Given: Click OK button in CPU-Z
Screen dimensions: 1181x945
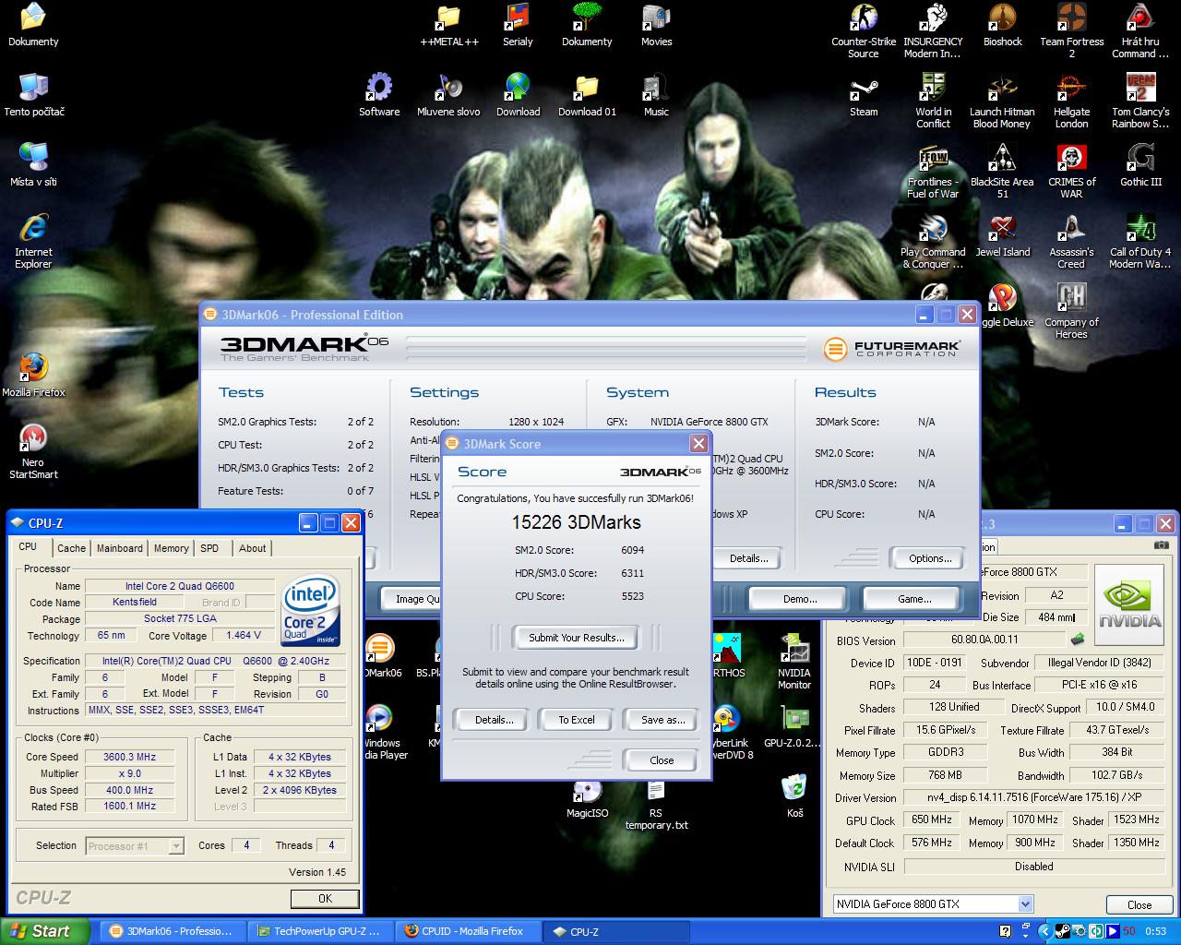Looking at the screenshot, I should coord(325,898).
